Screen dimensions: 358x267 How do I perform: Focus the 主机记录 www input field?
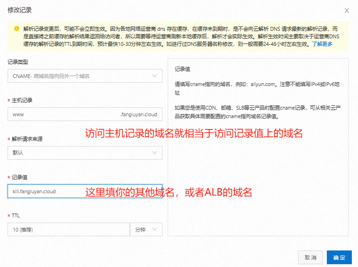coord(85,114)
